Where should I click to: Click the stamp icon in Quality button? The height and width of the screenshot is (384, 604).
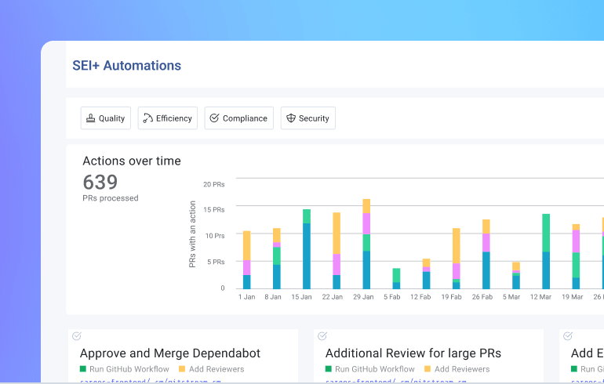coord(90,118)
